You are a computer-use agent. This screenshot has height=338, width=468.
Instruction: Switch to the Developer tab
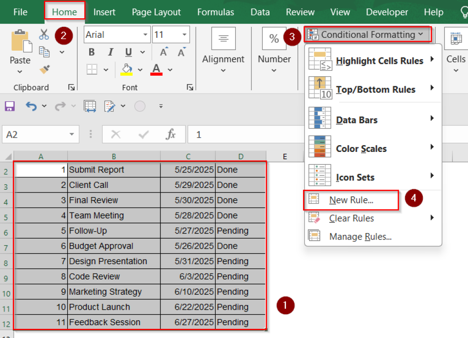pos(387,12)
